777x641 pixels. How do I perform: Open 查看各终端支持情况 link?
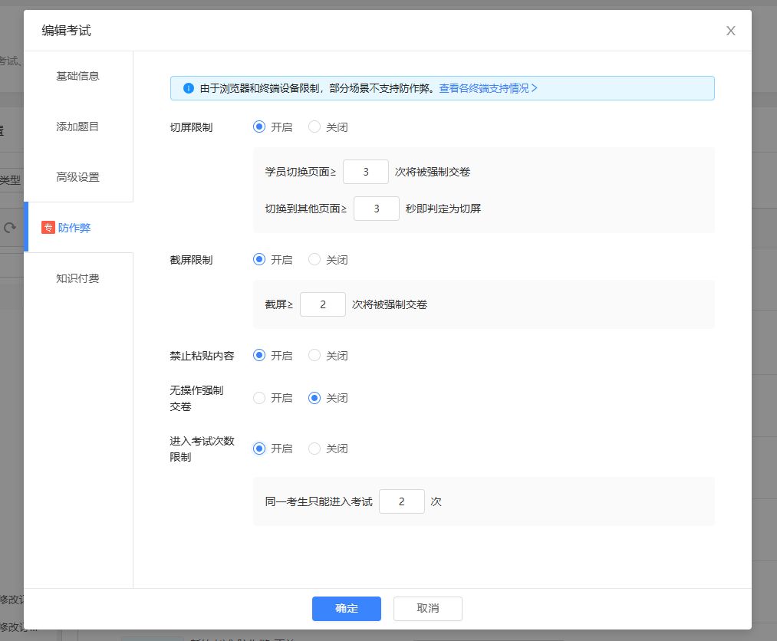(x=488, y=88)
